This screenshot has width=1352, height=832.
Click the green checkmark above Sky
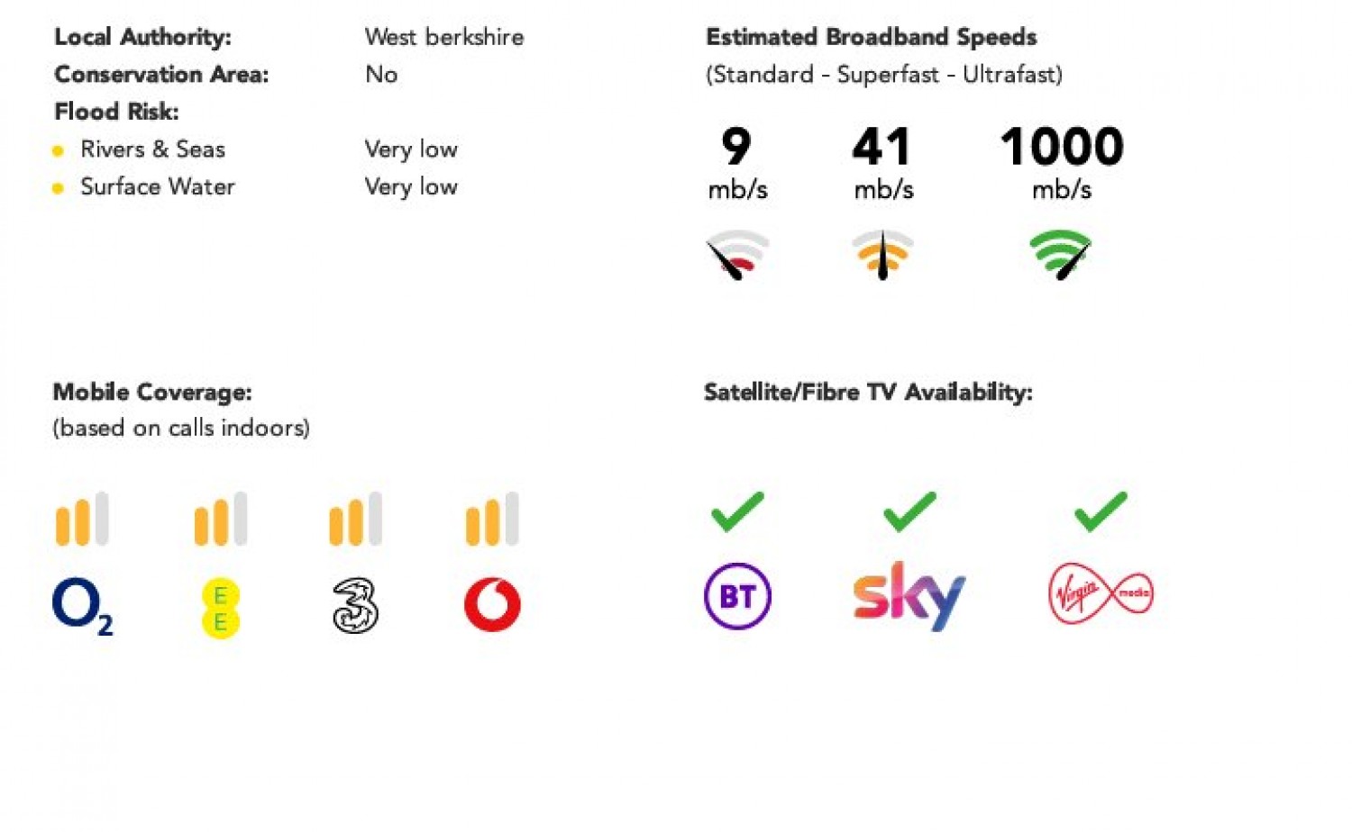[x=909, y=511]
